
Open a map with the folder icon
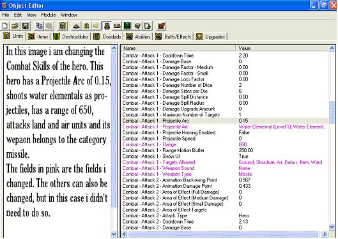coord(15,26)
